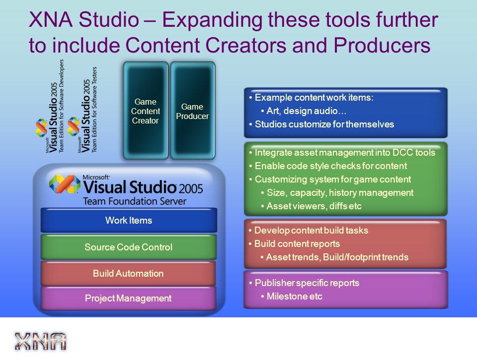Click 'Asset viewers, diffs etc' sub-bullet
Image resolution: width=477 pixels, height=357 pixels.
pos(314,206)
